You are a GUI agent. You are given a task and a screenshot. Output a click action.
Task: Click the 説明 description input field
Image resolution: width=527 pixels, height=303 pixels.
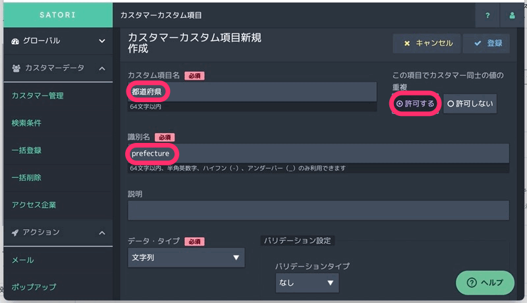pos(318,210)
